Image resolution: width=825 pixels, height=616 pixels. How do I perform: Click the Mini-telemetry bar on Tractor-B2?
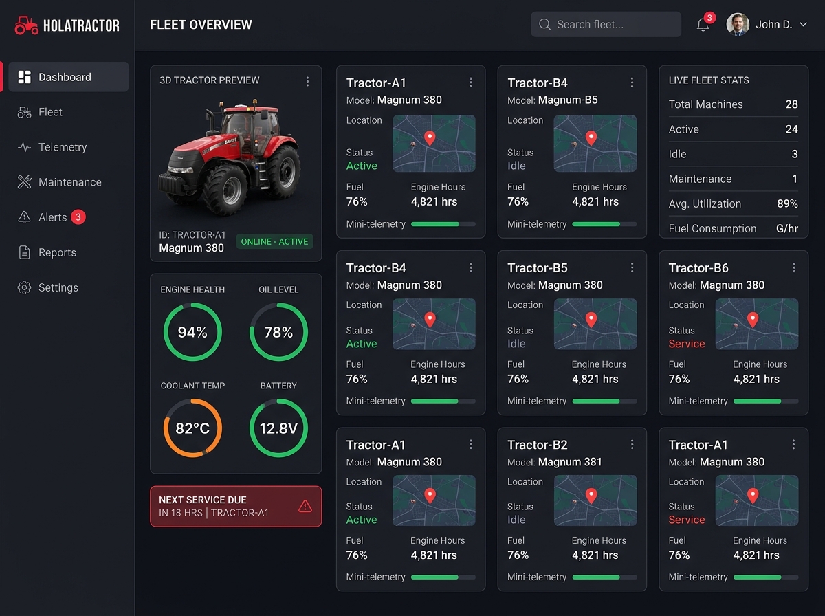point(604,577)
